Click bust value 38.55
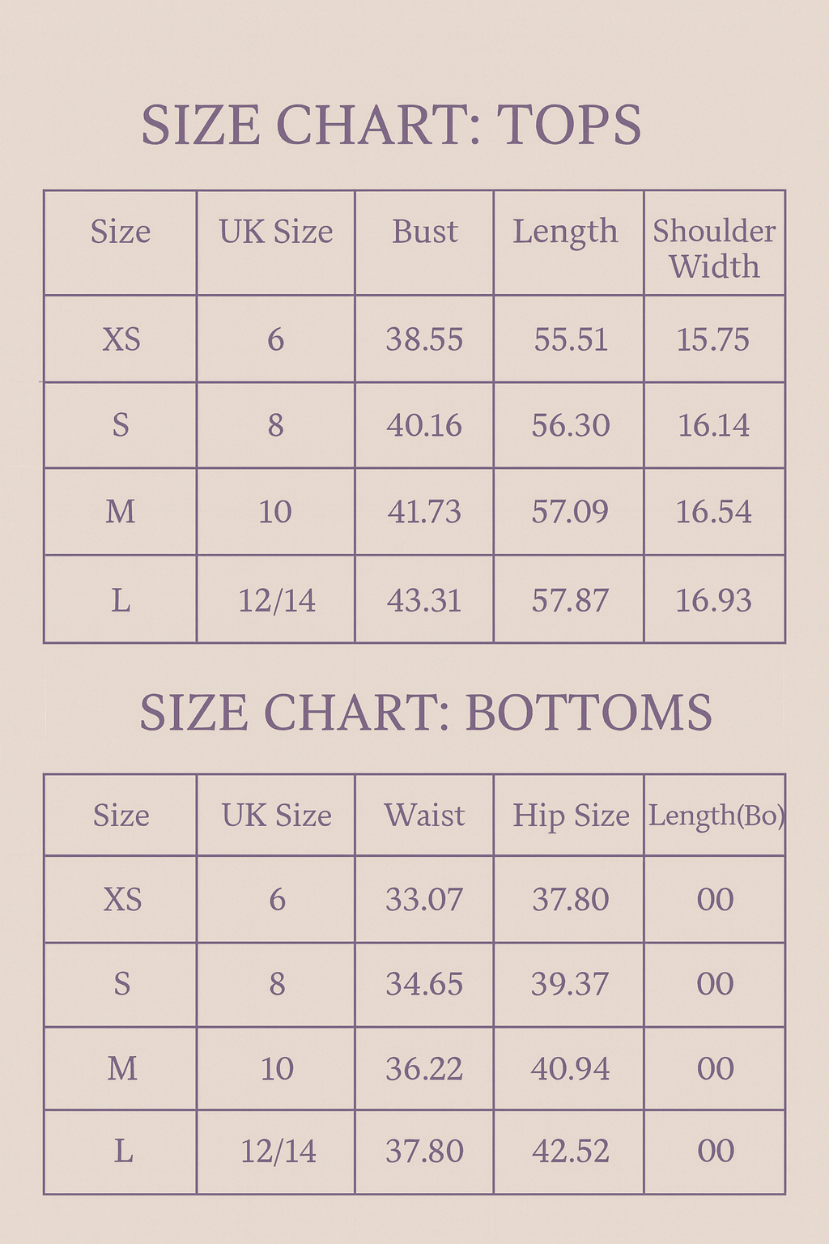829x1244 pixels. coord(424,339)
